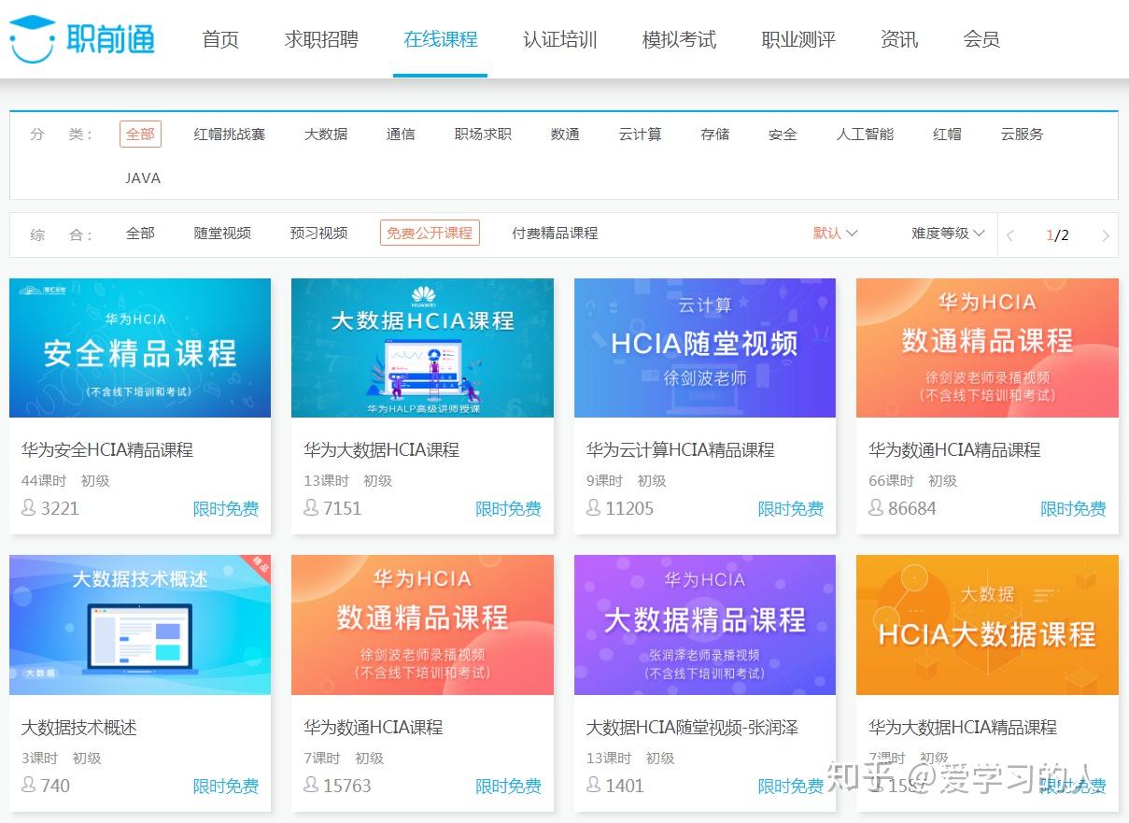Go to next page arrow
The image size is (1129, 823).
pos(1106,235)
